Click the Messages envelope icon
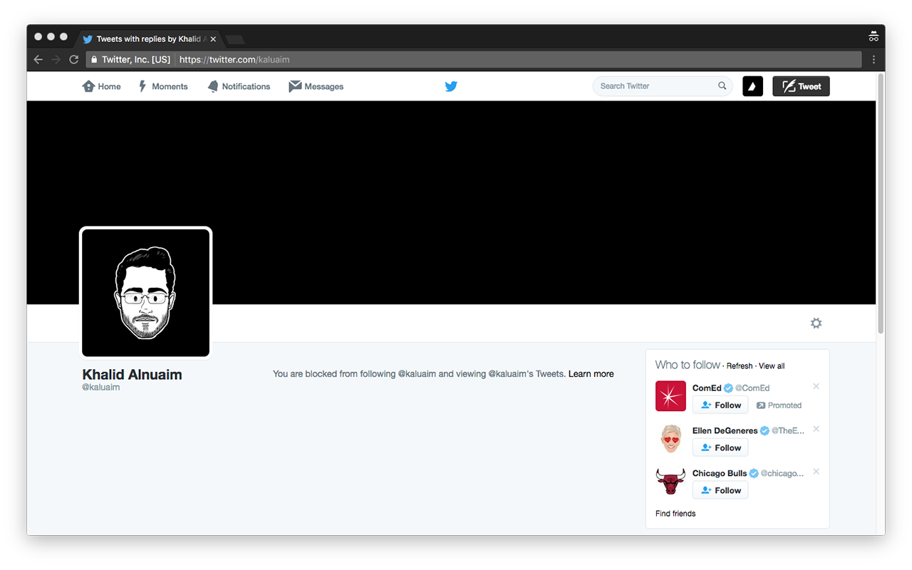 pos(295,86)
